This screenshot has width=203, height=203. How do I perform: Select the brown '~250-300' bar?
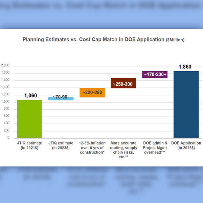[x=123, y=83]
